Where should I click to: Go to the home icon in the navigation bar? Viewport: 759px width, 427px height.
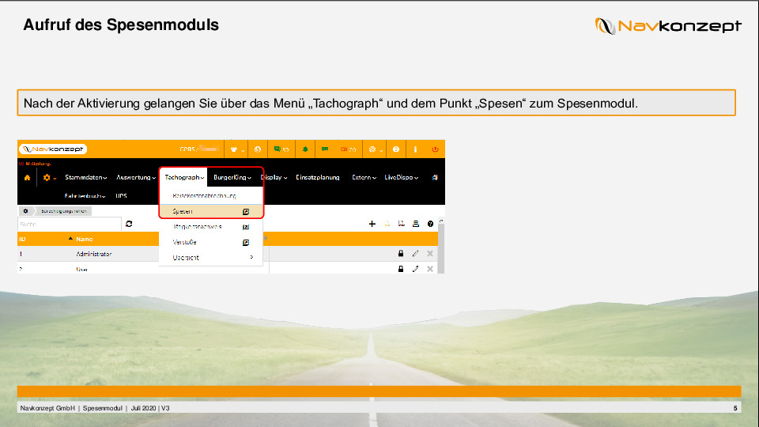(x=27, y=178)
